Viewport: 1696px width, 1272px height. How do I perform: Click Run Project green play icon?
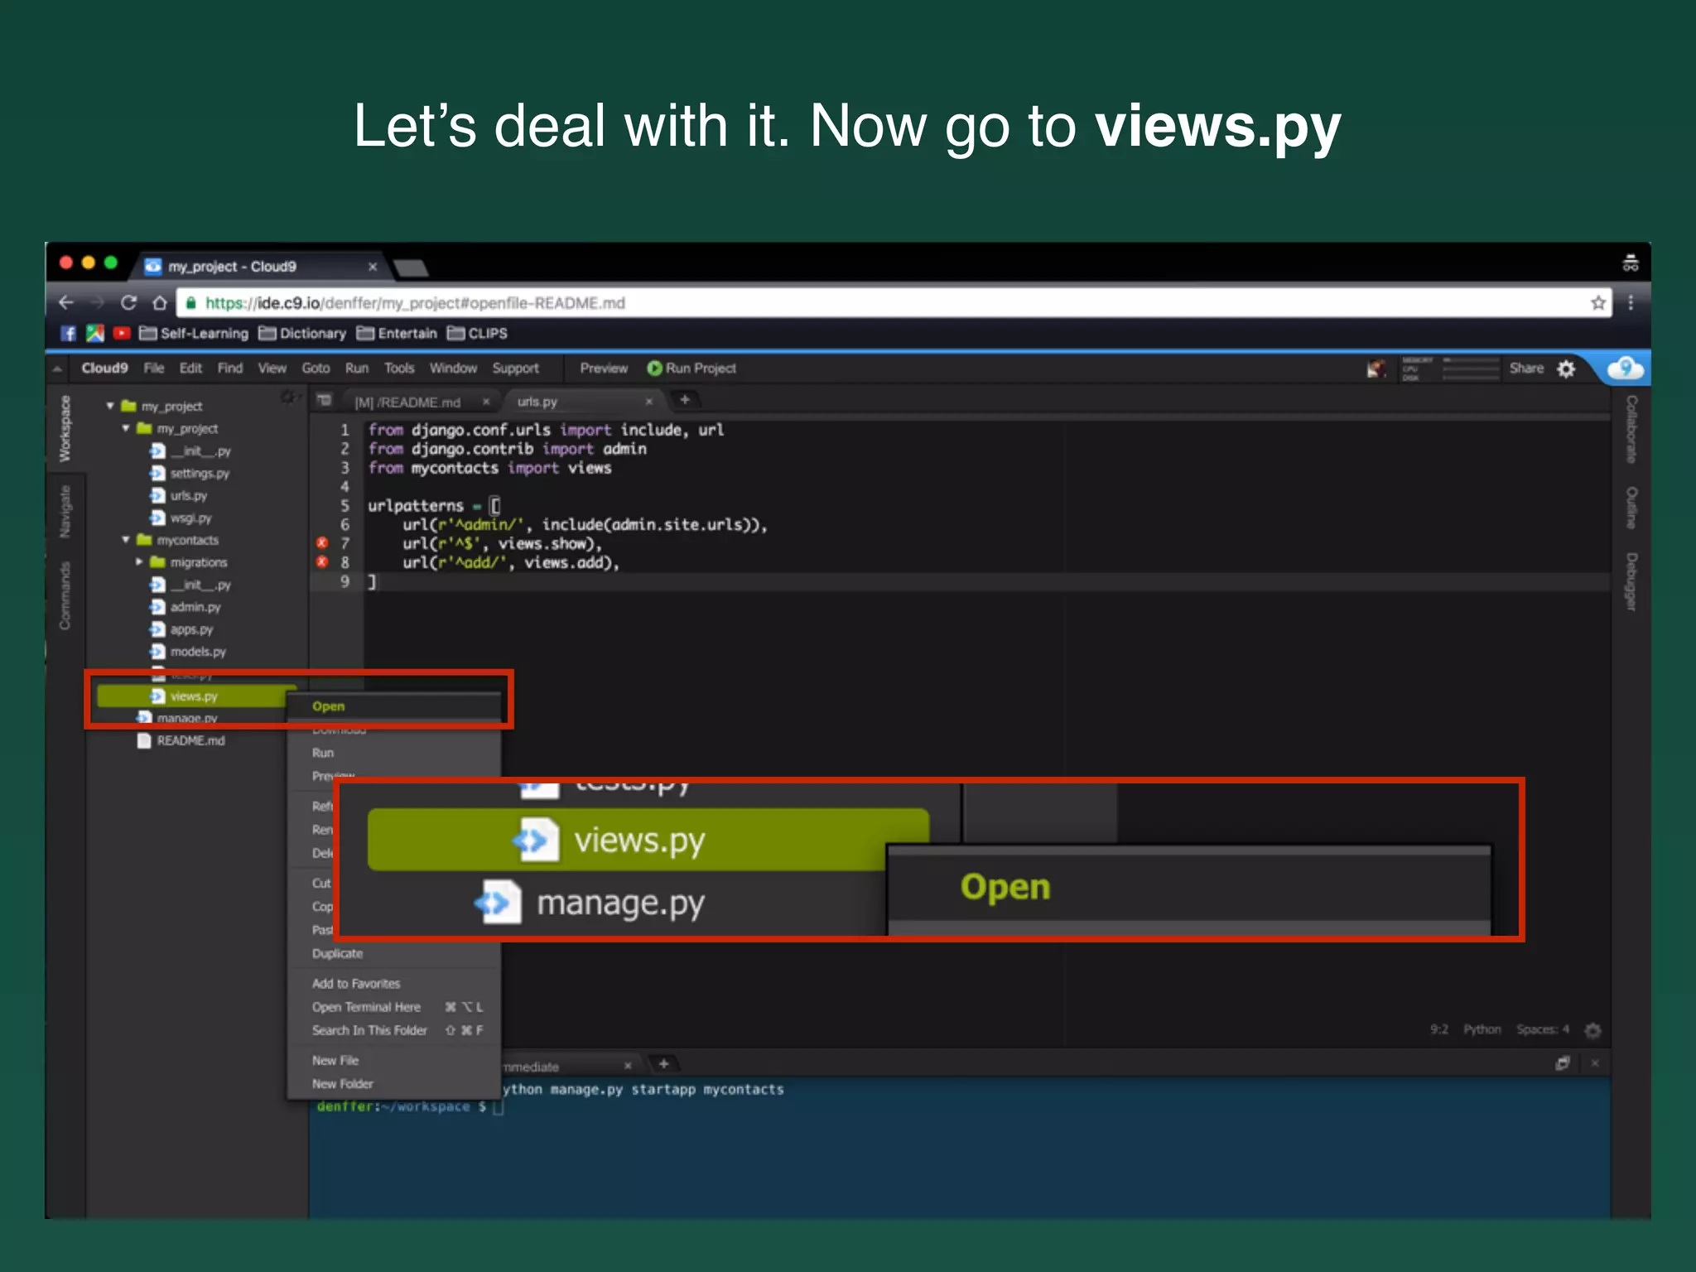654,369
